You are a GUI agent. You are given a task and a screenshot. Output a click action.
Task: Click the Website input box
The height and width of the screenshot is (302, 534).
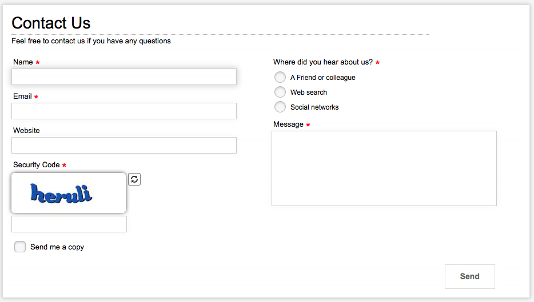pos(124,145)
